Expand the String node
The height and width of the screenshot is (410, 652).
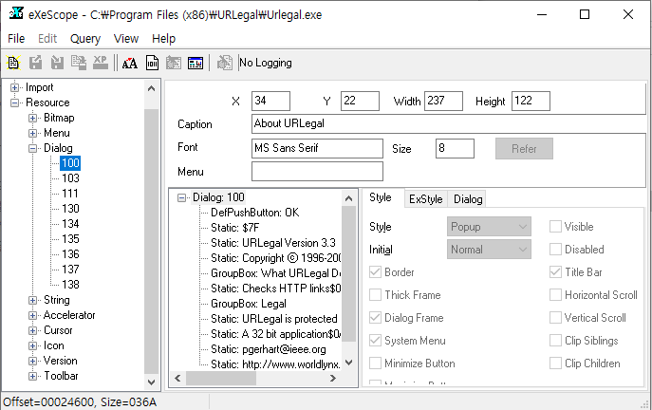pos(33,300)
